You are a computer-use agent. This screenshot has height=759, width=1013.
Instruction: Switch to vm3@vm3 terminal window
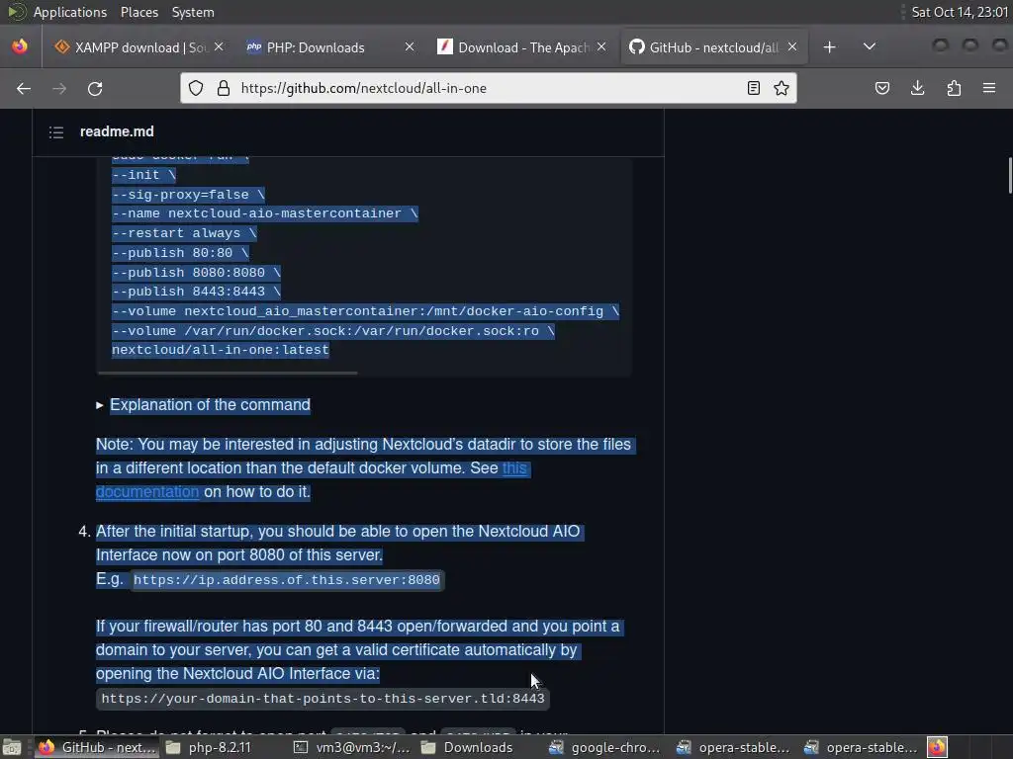(352, 747)
